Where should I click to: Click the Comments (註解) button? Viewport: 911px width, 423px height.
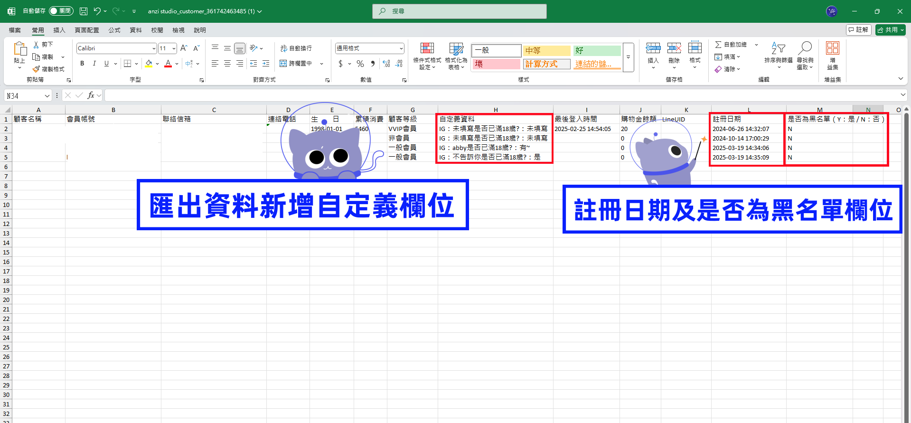coord(859,30)
